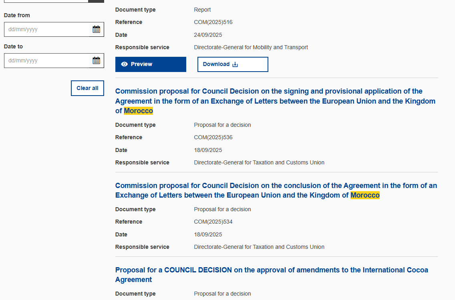Download the Mobility and Transport report

[232, 64]
